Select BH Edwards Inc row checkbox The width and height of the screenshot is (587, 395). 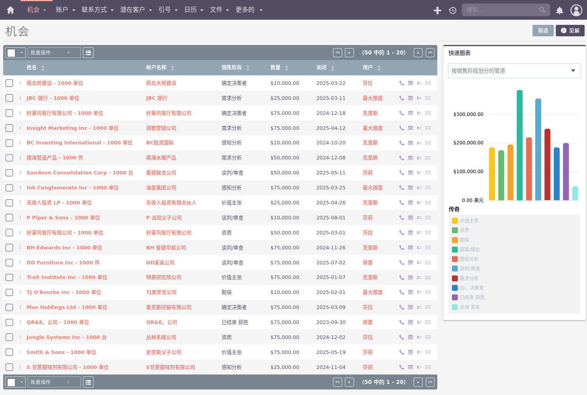tap(9, 248)
